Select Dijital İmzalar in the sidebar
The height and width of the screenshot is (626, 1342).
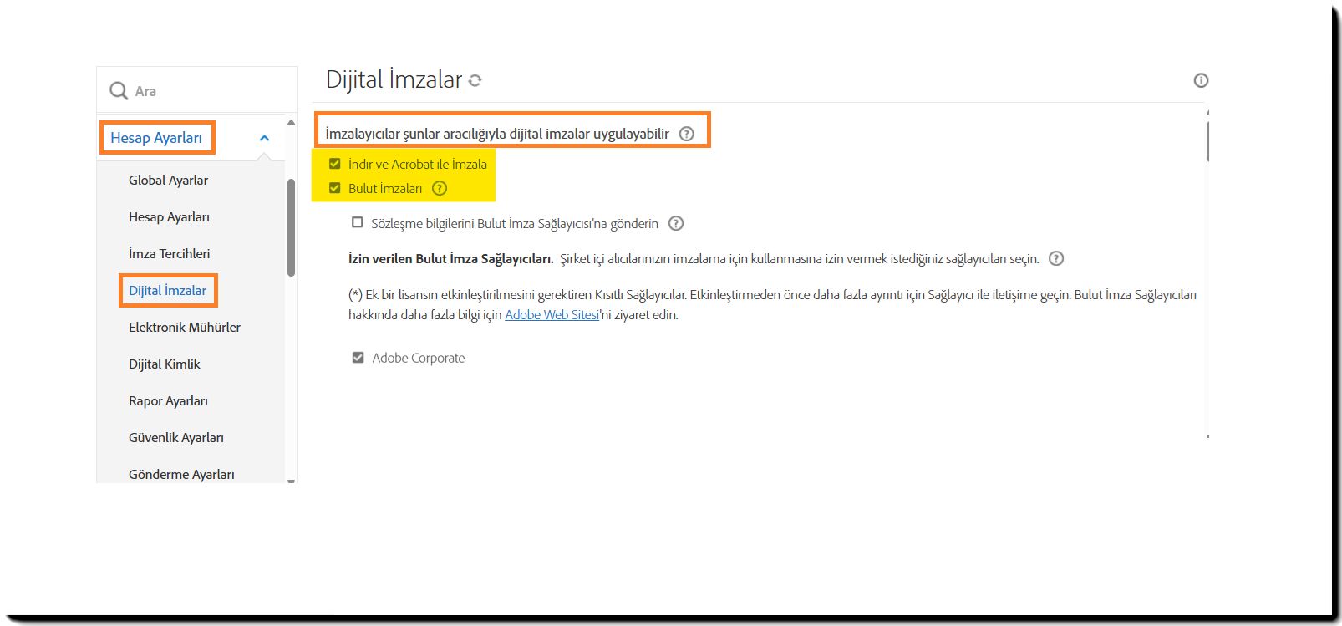(167, 290)
